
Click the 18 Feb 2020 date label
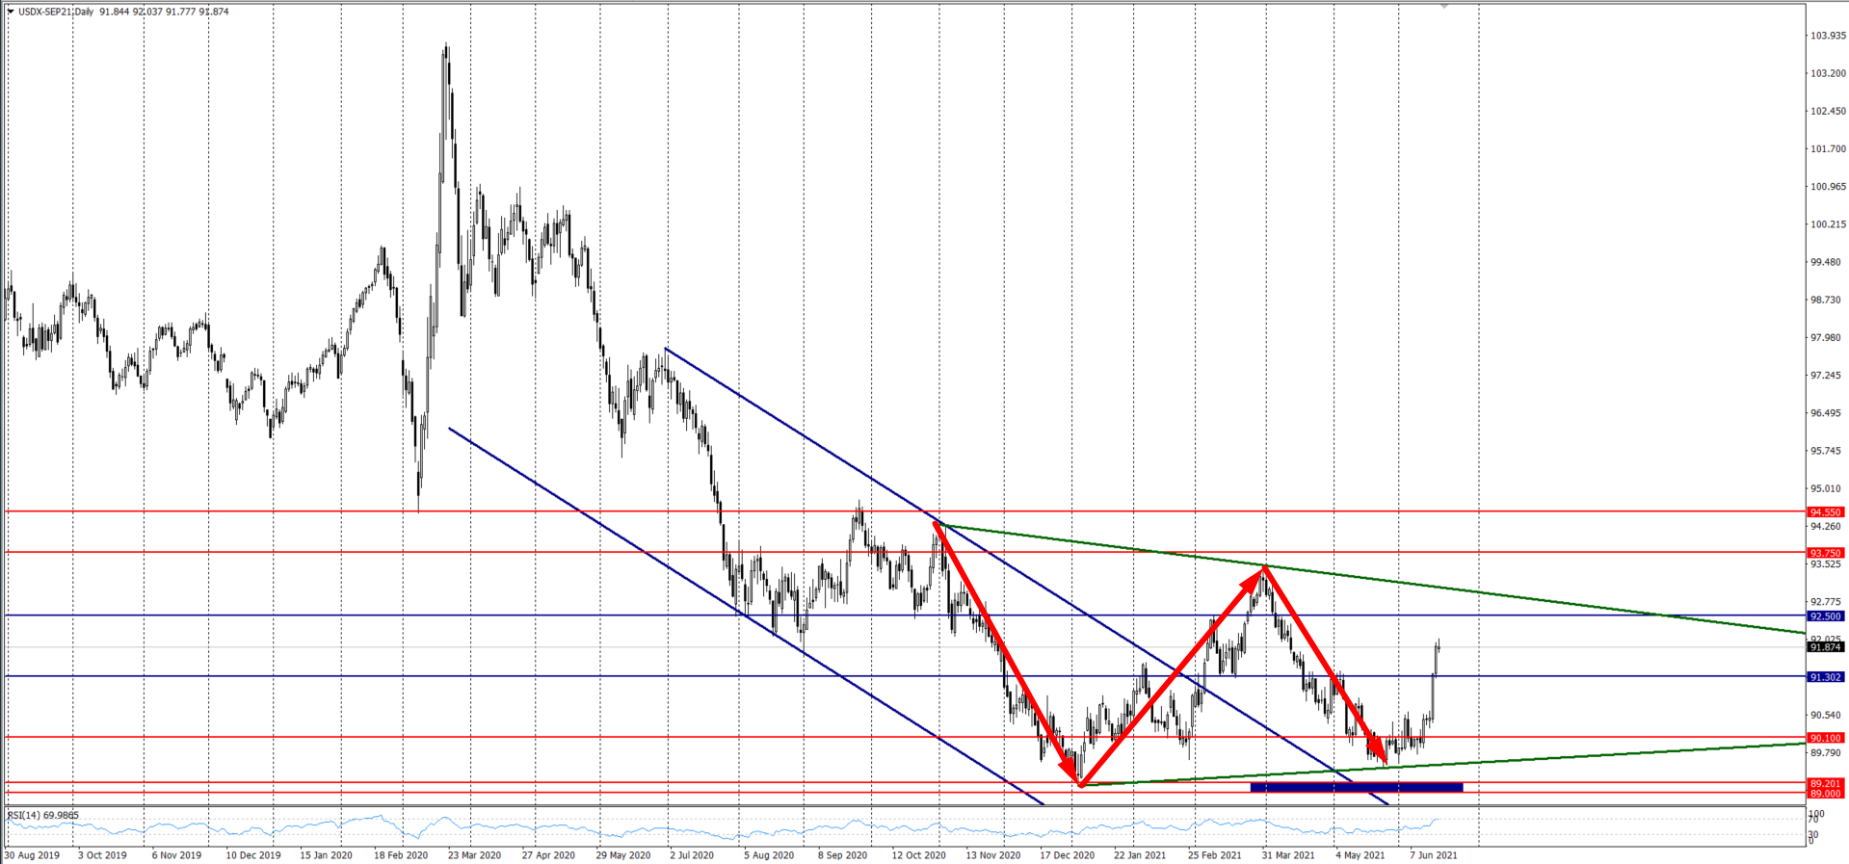(401, 855)
